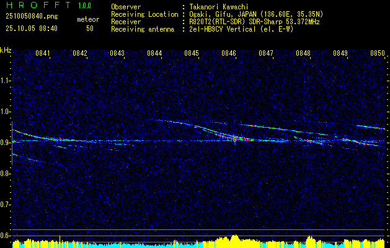The width and height of the screenshot is (390, 248).
Task: Click the 0842 time axis marker
Action: tap(80, 53)
